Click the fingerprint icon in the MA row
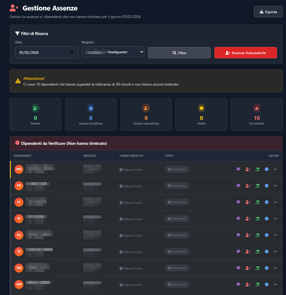 pos(238,169)
